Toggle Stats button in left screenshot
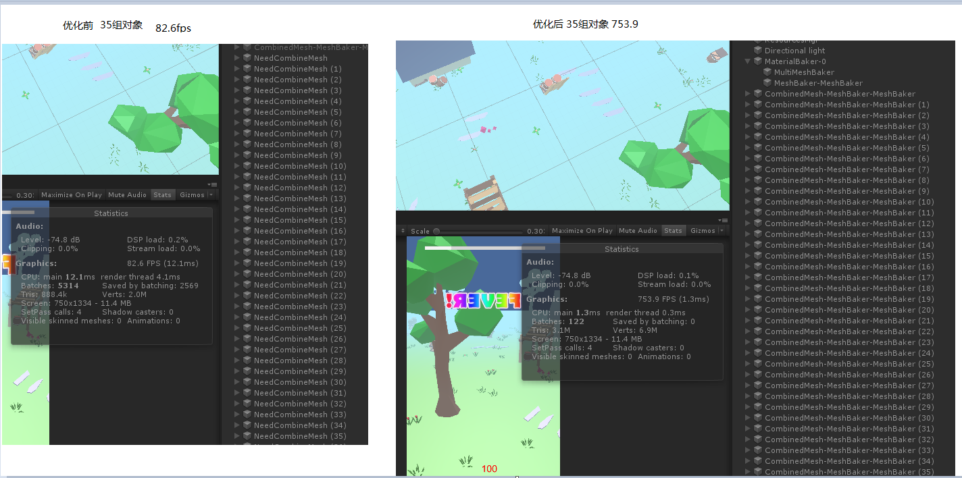The image size is (962, 478). coord(162,195)
